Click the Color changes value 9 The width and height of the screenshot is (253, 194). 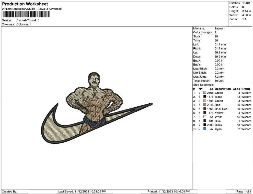pos(215,32)
